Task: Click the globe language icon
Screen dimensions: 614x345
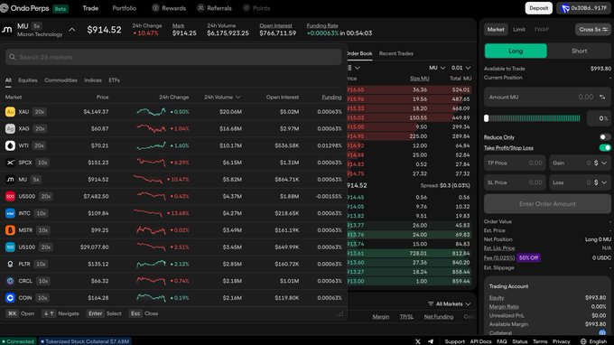Action: coord(583,341)
